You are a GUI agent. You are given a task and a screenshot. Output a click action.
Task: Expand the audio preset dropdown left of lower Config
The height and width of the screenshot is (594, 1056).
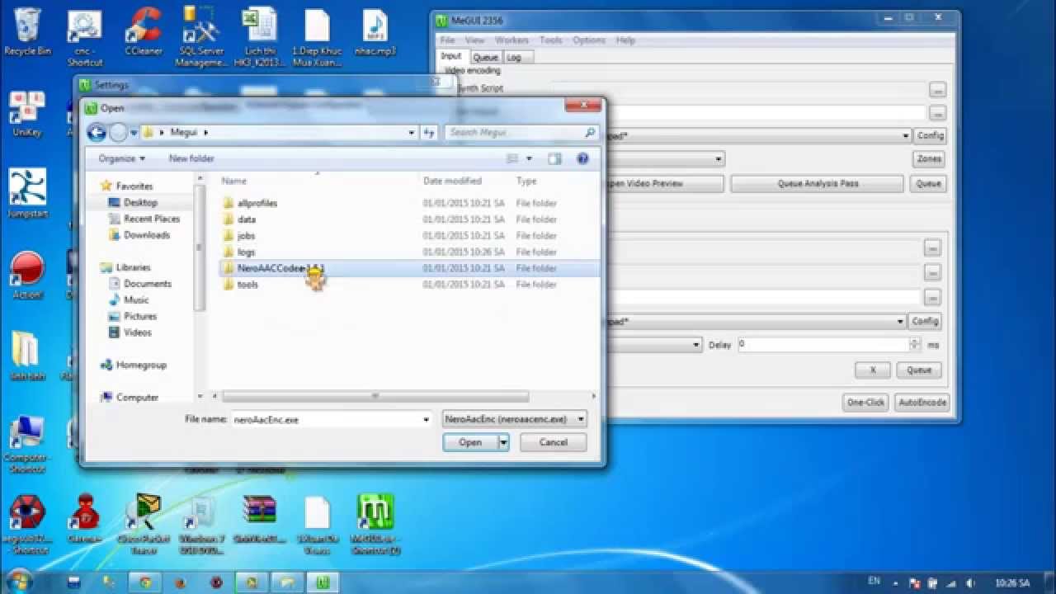900,321
